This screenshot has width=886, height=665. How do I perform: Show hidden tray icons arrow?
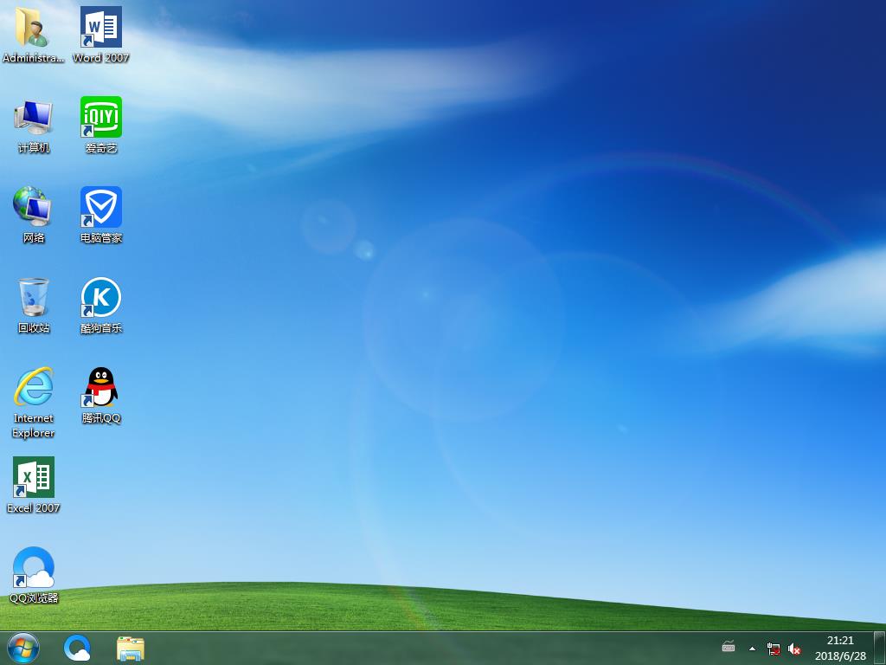click(752, 648)
